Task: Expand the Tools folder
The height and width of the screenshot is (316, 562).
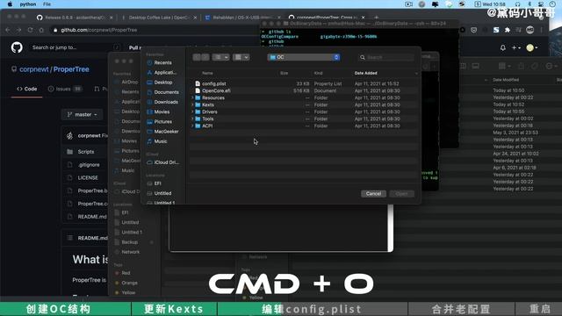Action: pyautogui.click(x=192, y=118)
